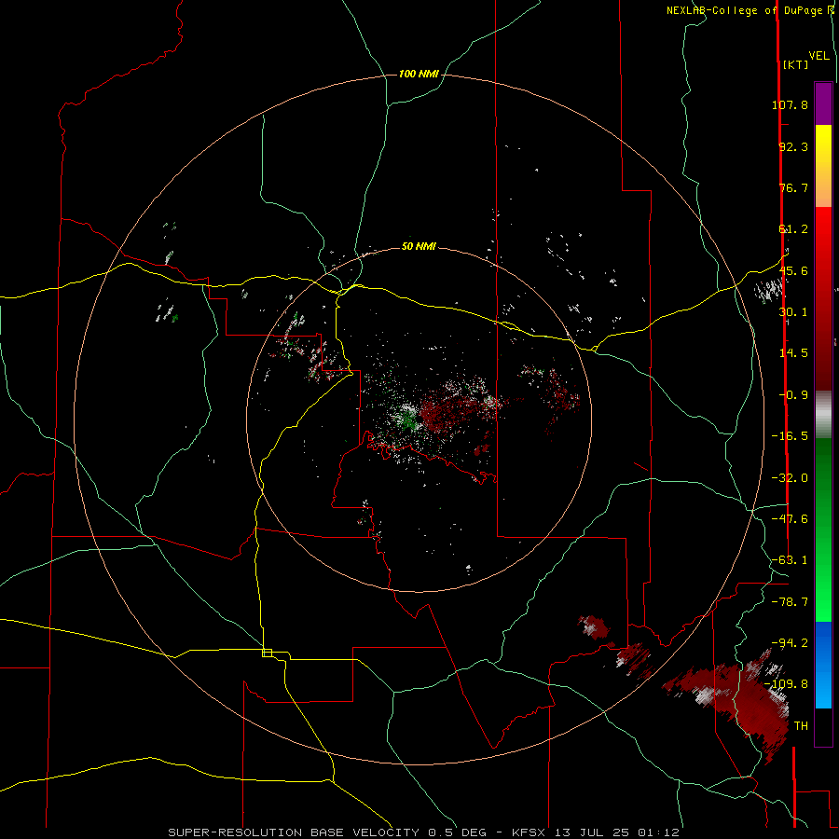Viewport: 839px width, 839px height.
Task: Click the -109.8 velocity scale value
Action: (x=787, y=684)
